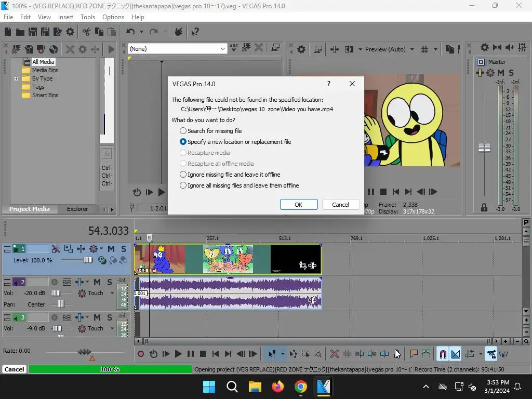This screenshot has height=399, width=532.
Task: Click split screen view icon in preview
Action: click(349, 49)
